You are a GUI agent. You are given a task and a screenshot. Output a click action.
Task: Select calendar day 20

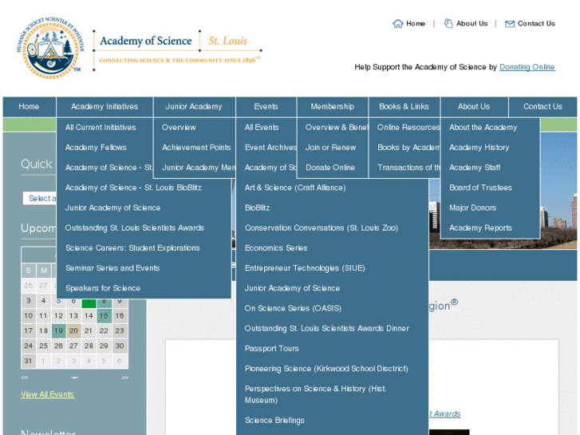coord(73,331)
